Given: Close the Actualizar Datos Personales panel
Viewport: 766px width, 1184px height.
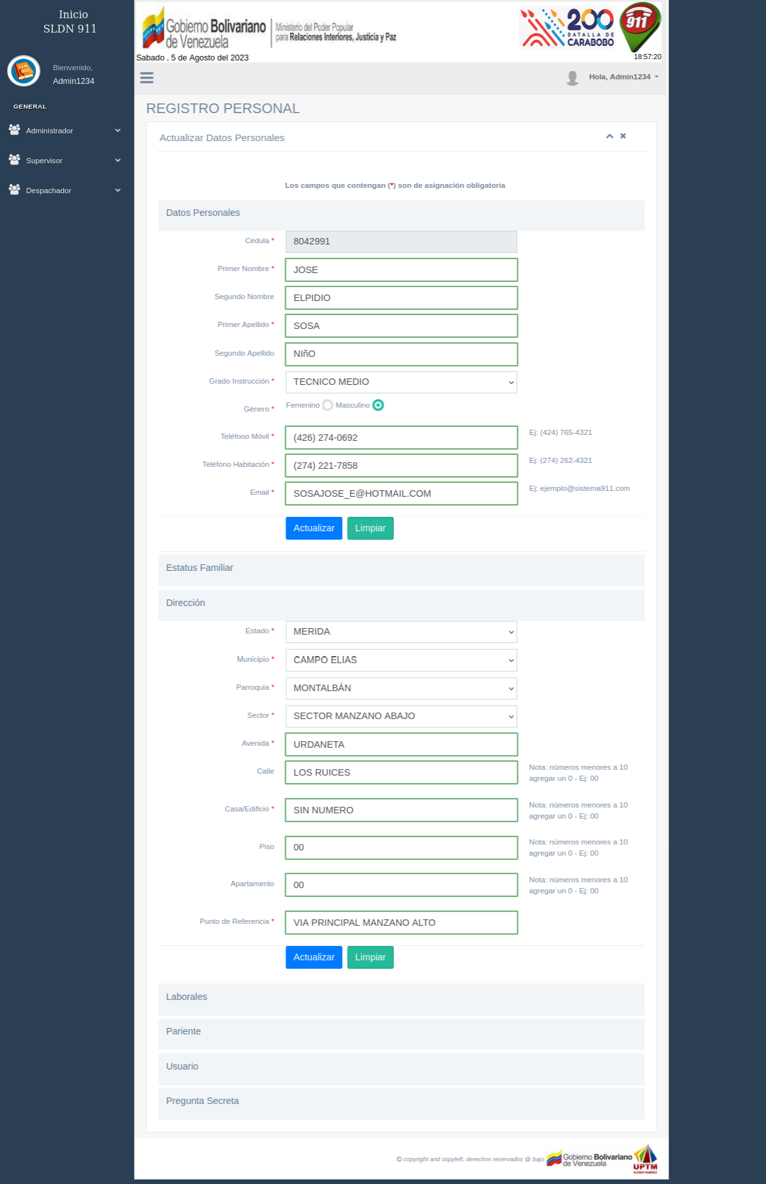Looking at the screenshot, I should click(623, 137).
